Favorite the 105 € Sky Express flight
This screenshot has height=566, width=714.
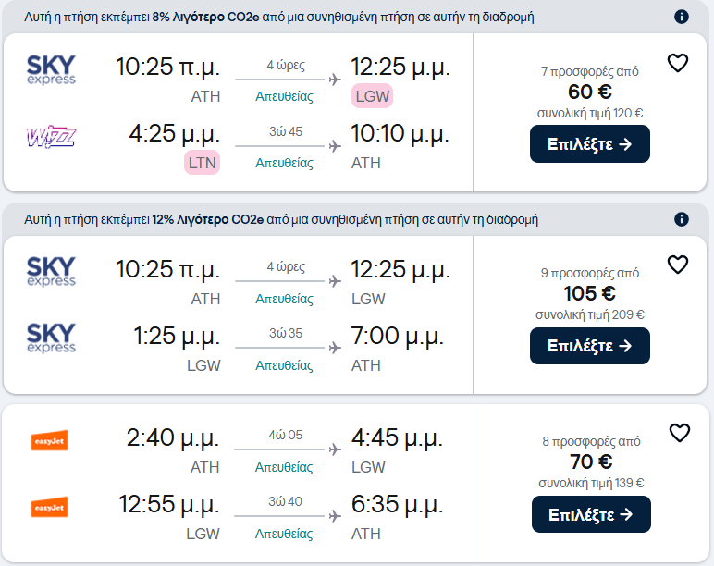pyautogui.click(x=678, y=265)
